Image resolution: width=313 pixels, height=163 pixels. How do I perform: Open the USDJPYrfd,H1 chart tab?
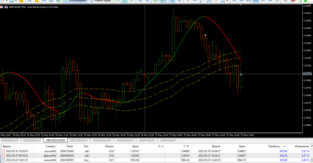coord(147,140)
